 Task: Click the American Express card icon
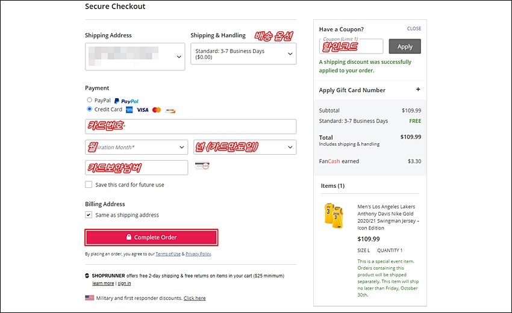pos(130,110)
